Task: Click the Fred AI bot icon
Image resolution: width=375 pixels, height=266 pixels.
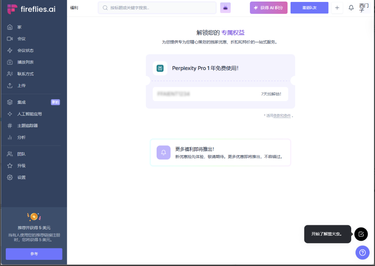Action: (x=225, y=8)
